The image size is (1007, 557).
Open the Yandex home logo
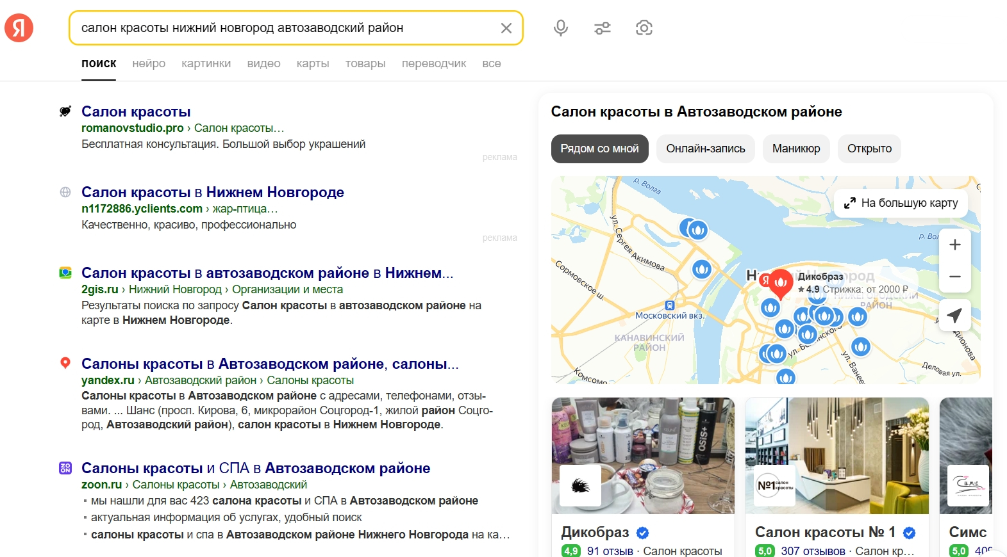pyautogui.click(x=19, y=28)
